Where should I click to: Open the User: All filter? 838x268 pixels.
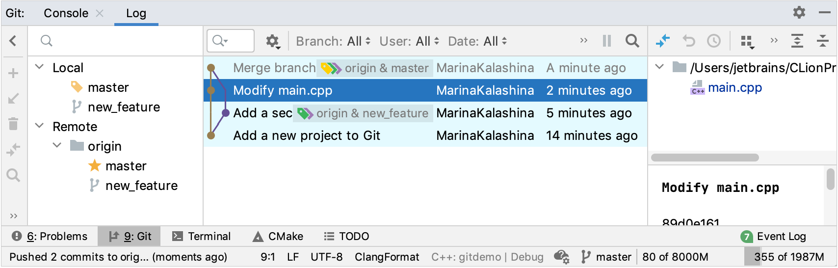tap(409, 41)
